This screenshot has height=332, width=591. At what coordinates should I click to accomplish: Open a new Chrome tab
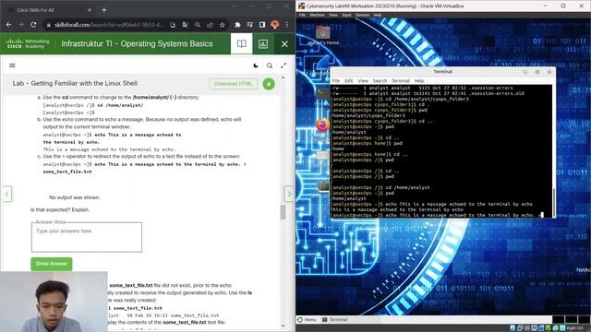104,10
